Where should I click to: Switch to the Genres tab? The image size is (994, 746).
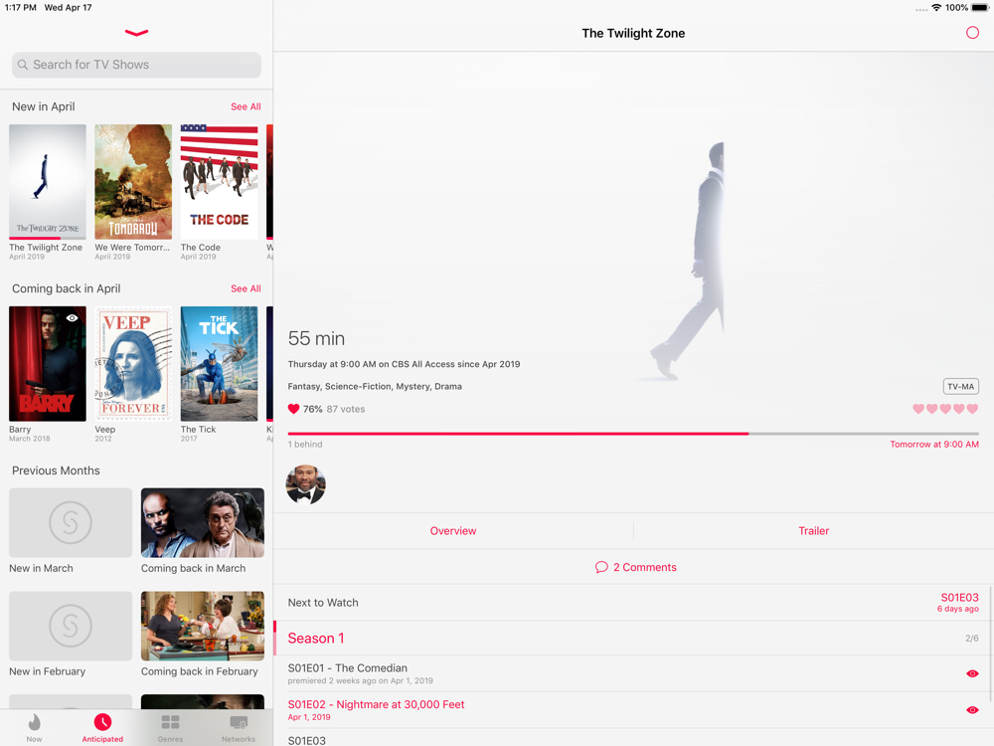(x=171, y=728)
